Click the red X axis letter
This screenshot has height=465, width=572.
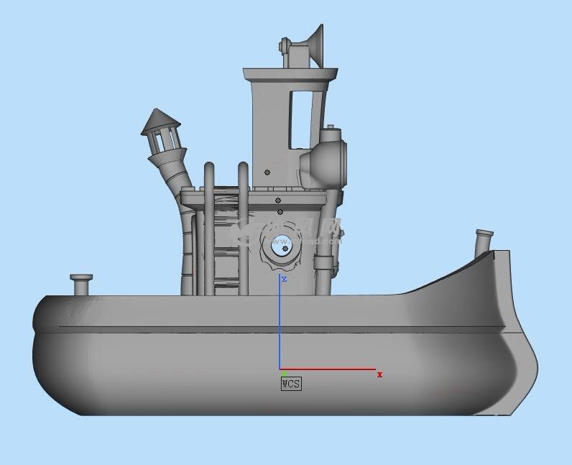click(379, 374)
